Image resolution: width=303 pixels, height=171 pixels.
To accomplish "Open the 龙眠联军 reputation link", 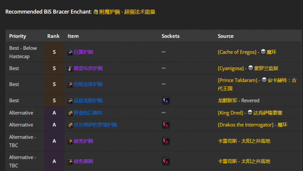I will (228, 100).
